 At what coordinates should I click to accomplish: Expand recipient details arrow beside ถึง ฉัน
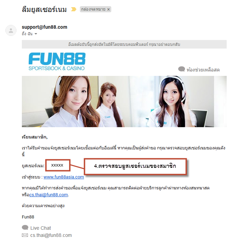coord(36,34)
